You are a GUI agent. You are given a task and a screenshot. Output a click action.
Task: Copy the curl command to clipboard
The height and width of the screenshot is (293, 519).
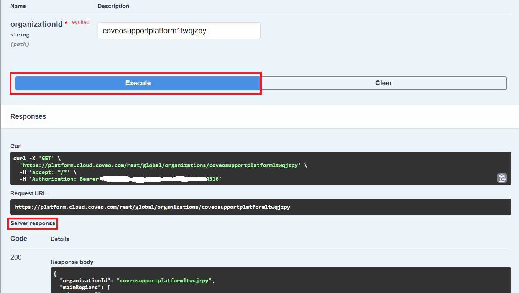(502, 178)
